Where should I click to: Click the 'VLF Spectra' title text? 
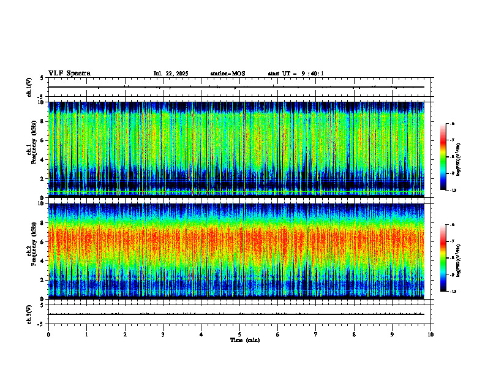pyautogui.click(x=69, y=74)
